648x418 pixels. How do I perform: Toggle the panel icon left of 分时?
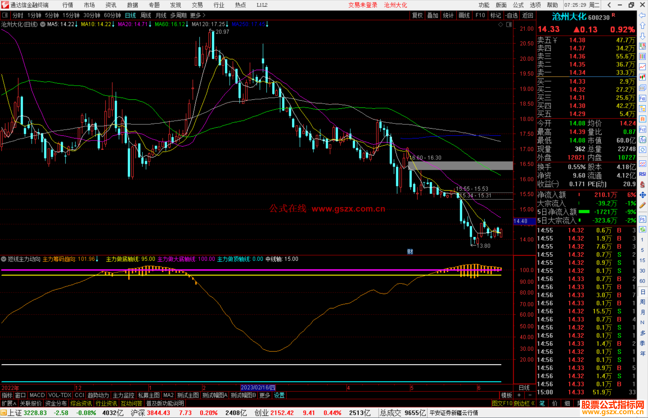tap(5, 15)
